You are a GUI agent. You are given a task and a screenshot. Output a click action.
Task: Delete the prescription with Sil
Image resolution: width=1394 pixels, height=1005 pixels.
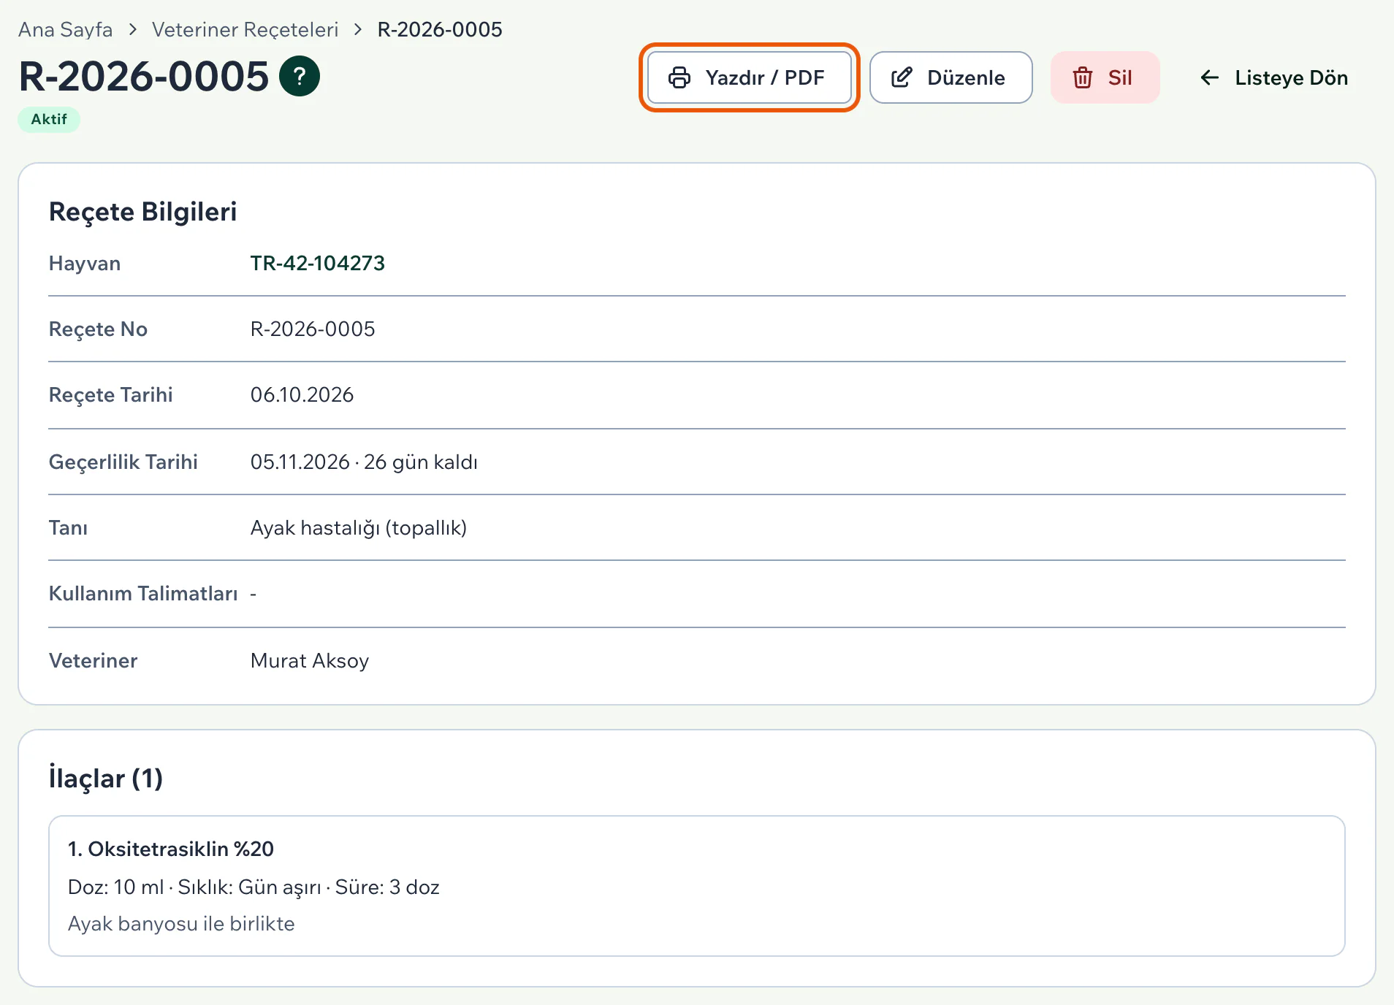(1105, 77)
